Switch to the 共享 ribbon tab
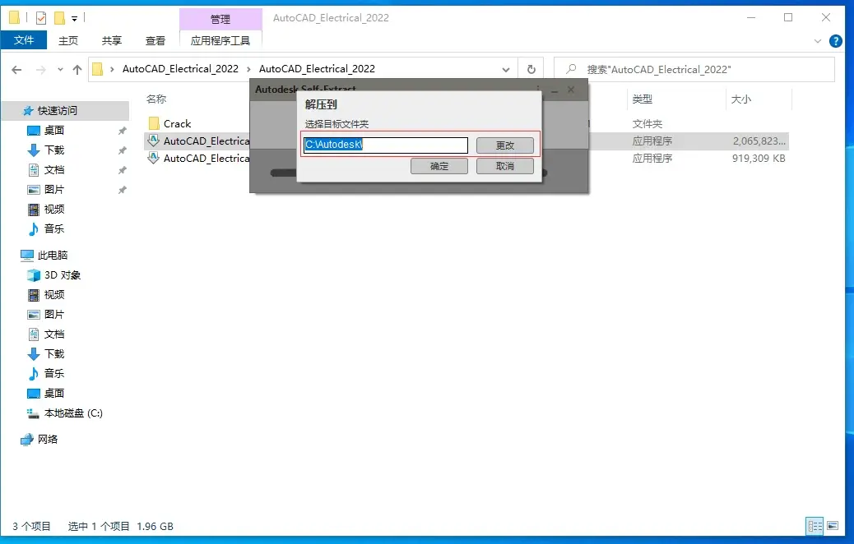This screenshot has height=544, width=854. (x=112, y=41)
